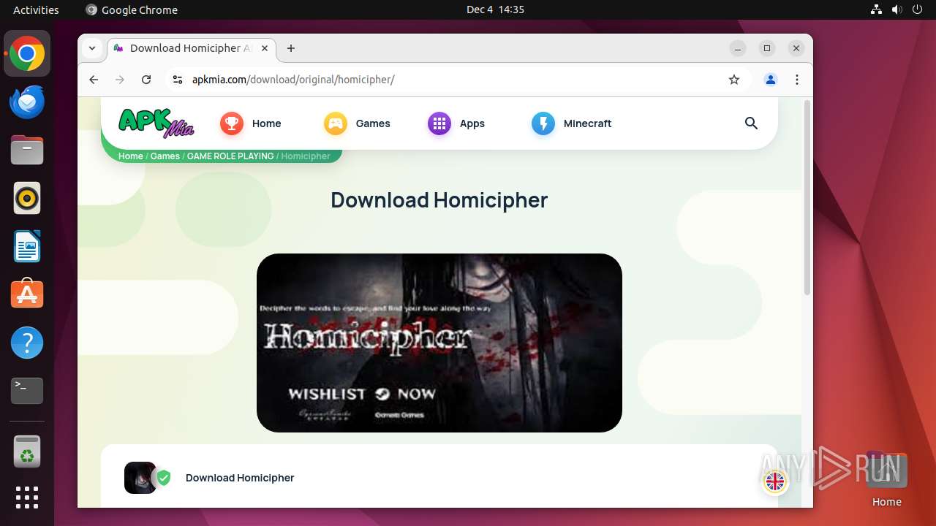
Task: Select the Download Homicipher tab
Action: coord(192,48)
